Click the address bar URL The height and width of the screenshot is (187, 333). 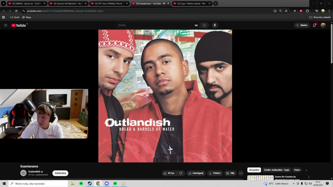click(65, 11)
